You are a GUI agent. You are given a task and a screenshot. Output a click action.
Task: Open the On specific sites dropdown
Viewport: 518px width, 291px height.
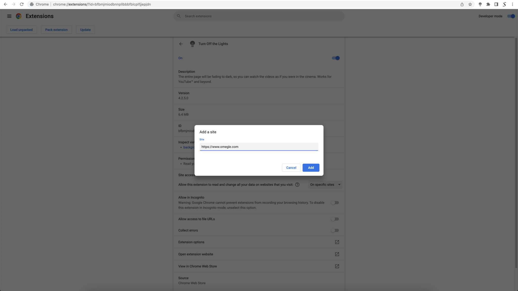pos(325,184)
